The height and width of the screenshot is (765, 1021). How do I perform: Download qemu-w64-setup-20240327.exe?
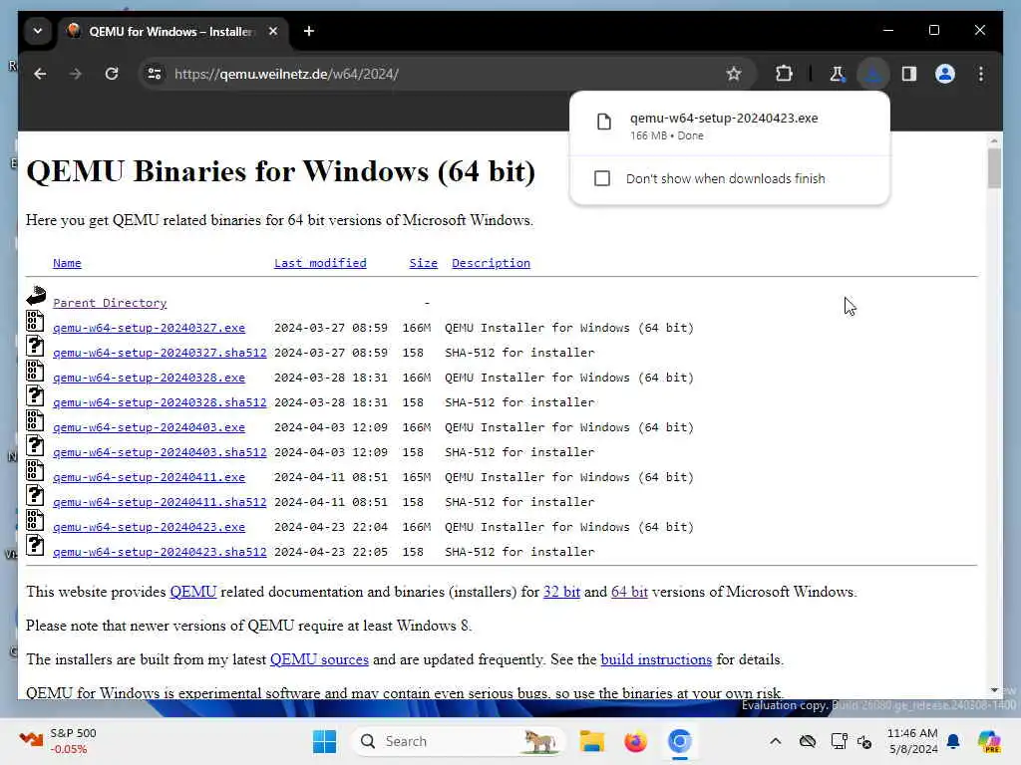click(150, 328)
